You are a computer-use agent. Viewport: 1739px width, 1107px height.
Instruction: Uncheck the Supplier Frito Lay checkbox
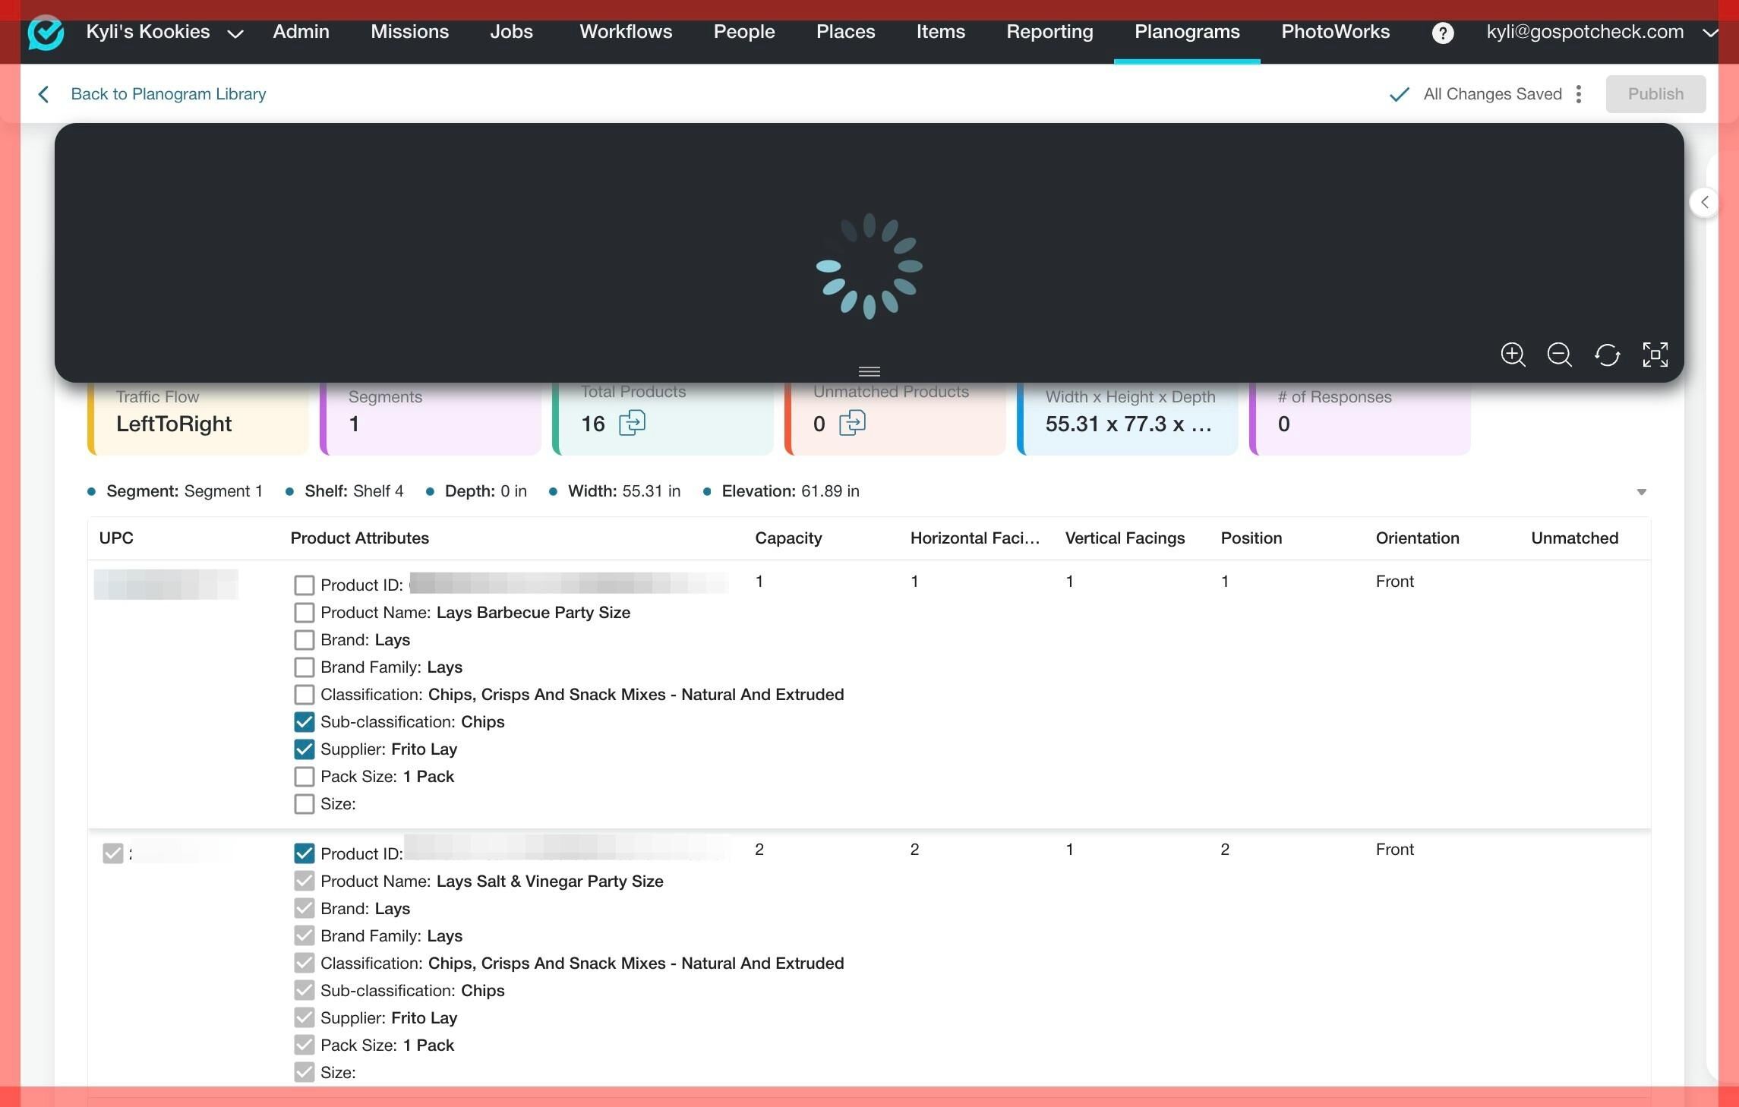coord(304,749)
